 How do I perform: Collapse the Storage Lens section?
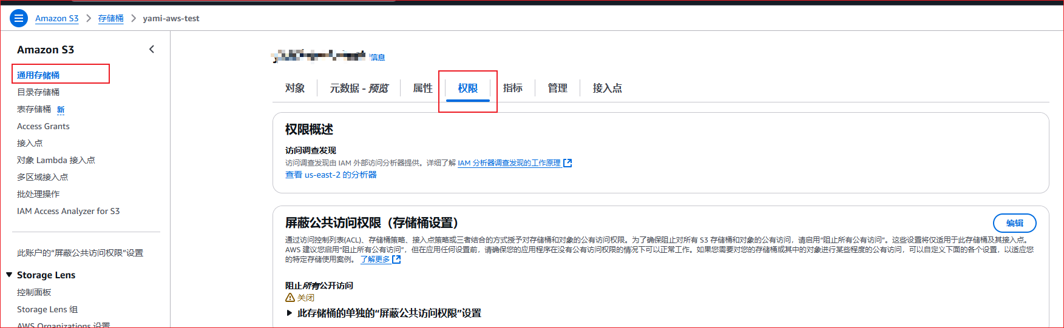[9, 275]
